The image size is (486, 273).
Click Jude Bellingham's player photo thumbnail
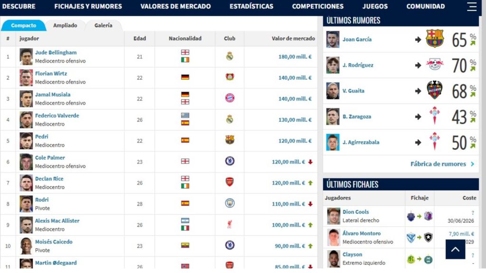click(x=26, y=57)
